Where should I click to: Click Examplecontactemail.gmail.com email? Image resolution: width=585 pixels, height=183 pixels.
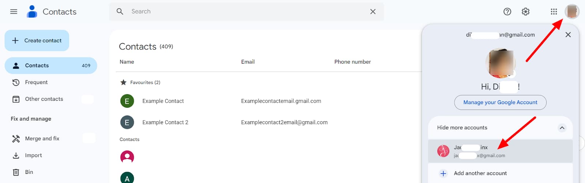[281, 101]
